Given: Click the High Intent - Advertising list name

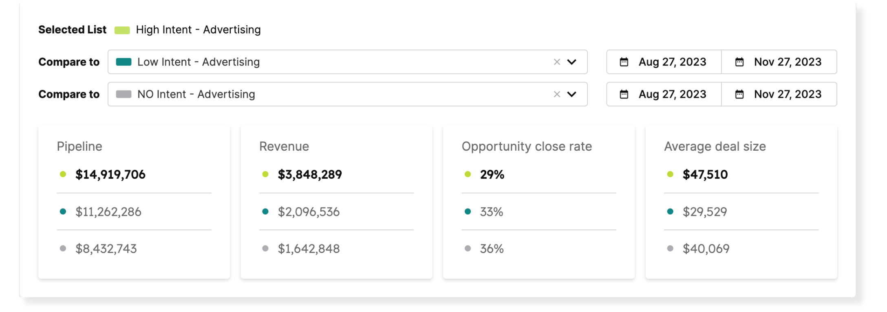Looking at the screenshot, I should click(x=198, y=30).
